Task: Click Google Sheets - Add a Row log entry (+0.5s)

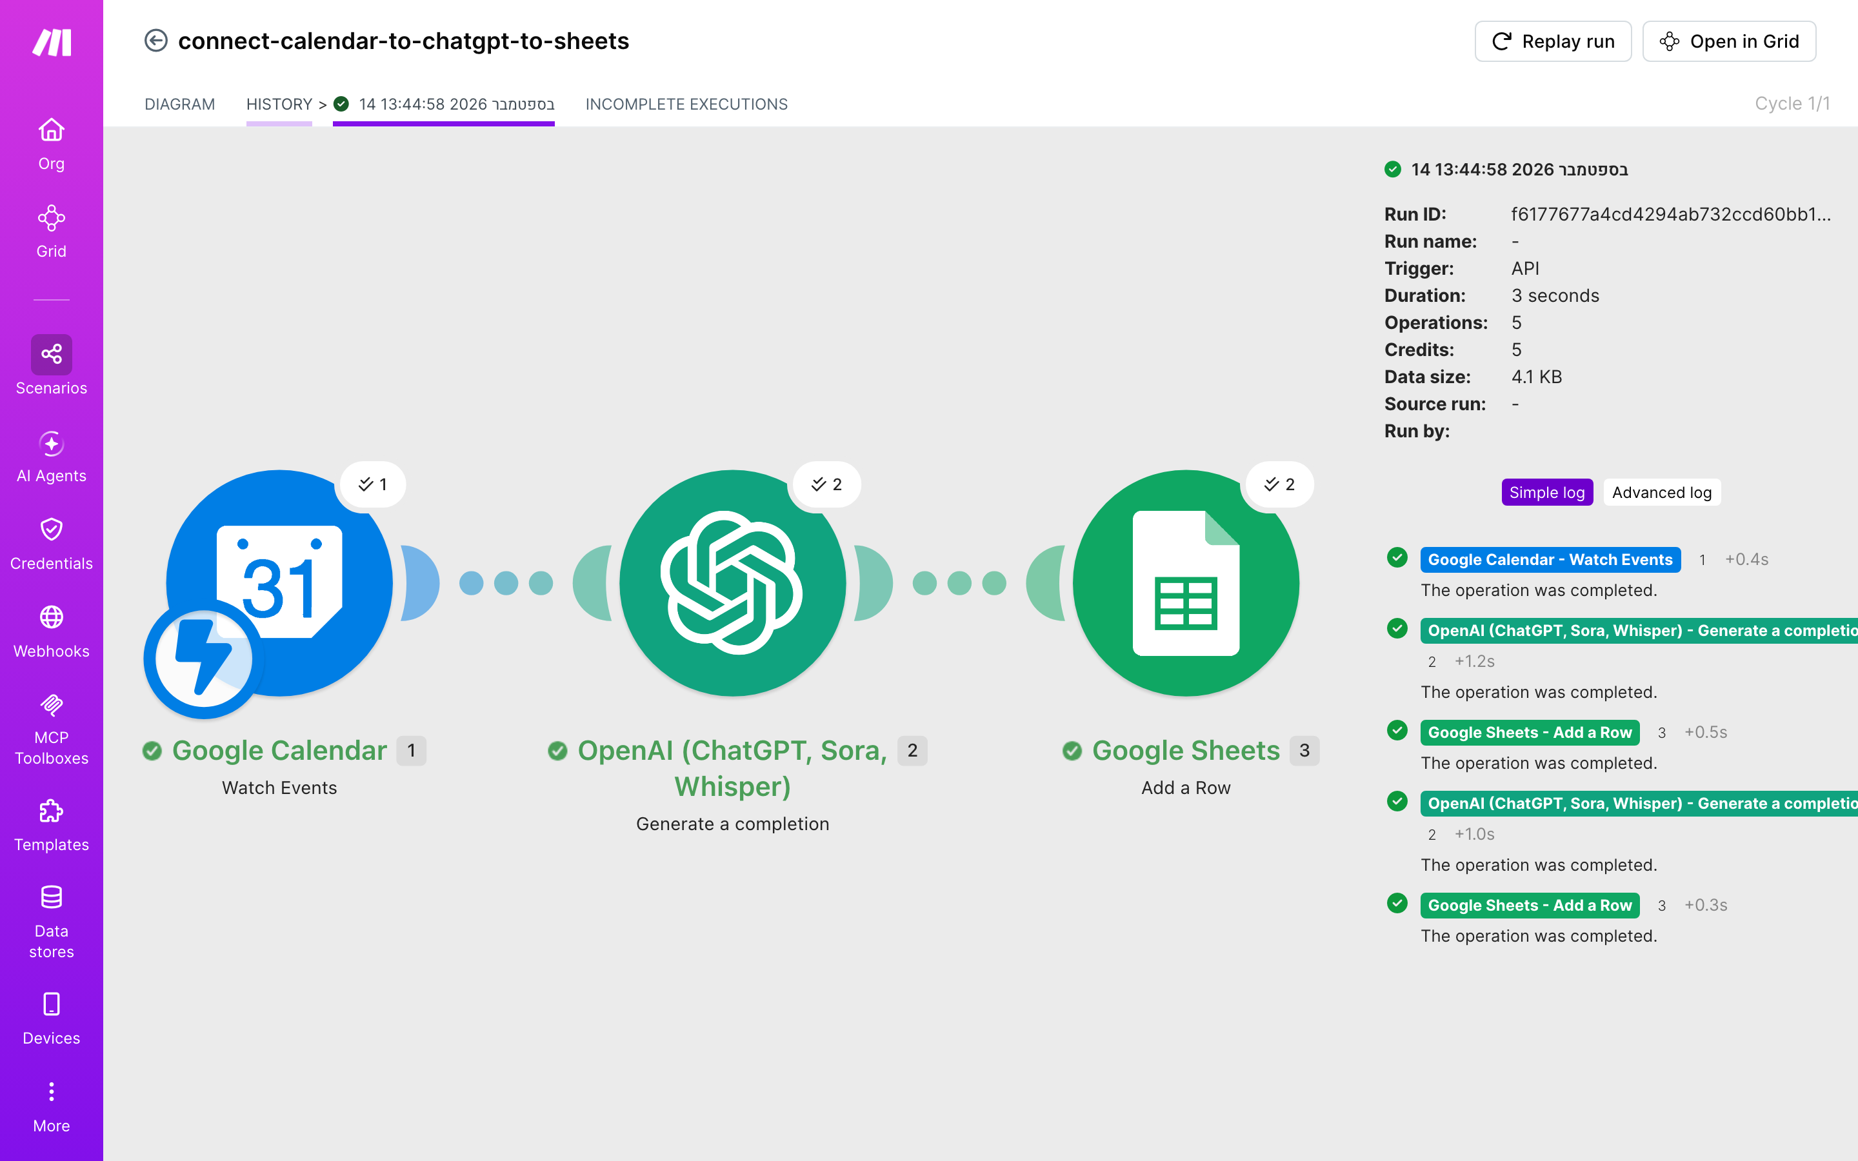Action: (1530, 733)
